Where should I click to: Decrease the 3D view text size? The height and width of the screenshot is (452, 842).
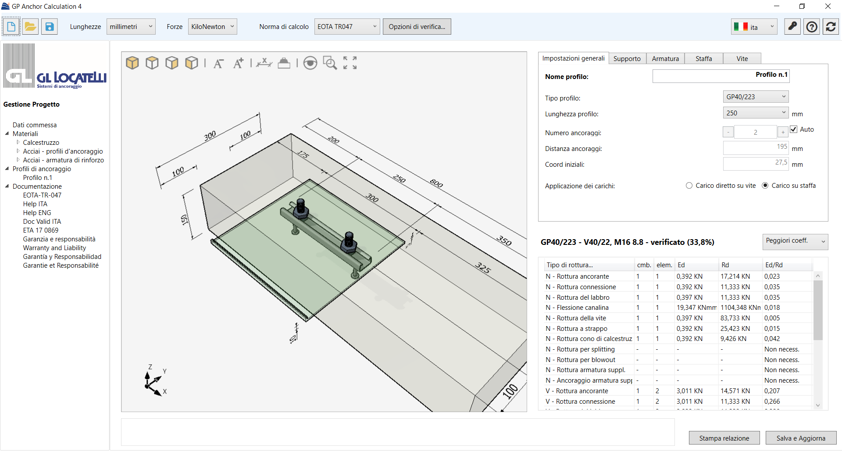point(218,63)
